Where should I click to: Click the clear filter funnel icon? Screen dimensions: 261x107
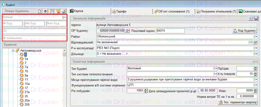tap(57, 11)
